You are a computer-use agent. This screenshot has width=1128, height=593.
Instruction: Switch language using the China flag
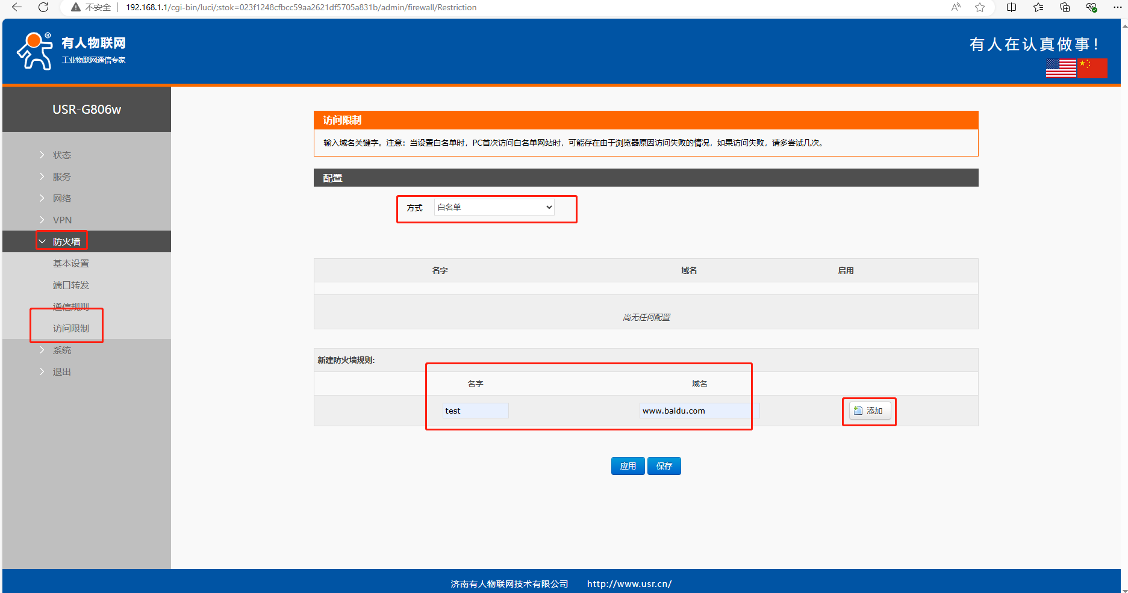tap(1092, 68)
